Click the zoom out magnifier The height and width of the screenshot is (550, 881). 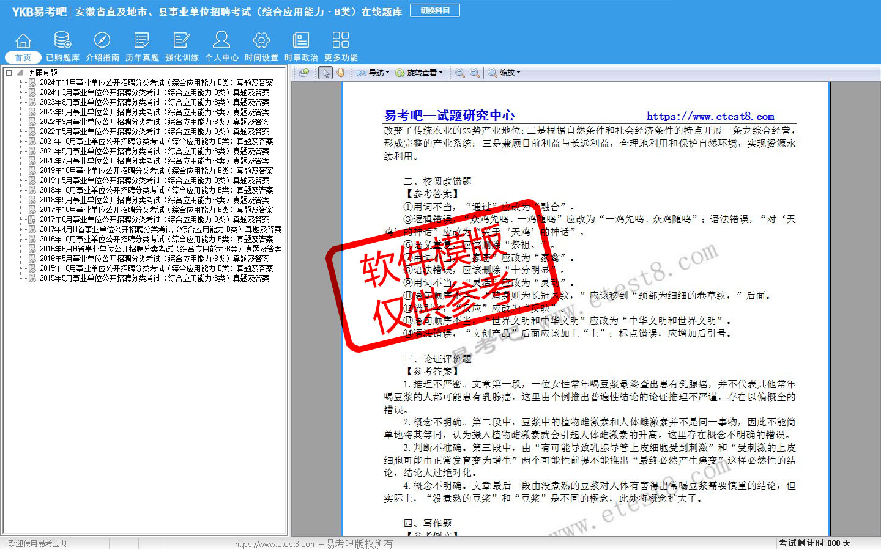point(459,73)
